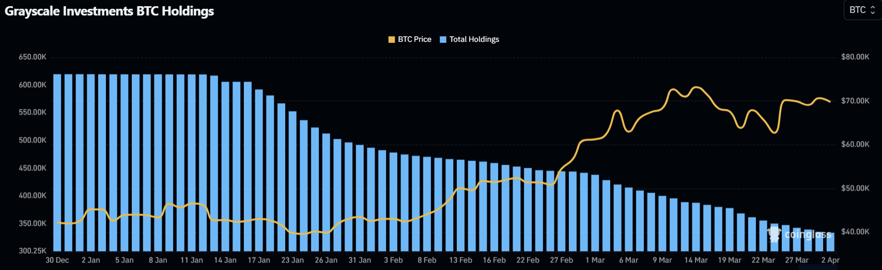Click the 600.00K left axis value
Screen dimensions: 882x270
pyautogui.click(x=33, y=85)
